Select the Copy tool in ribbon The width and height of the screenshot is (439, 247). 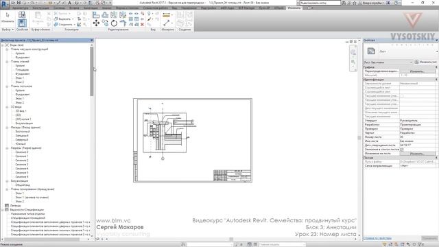[105, 23]
